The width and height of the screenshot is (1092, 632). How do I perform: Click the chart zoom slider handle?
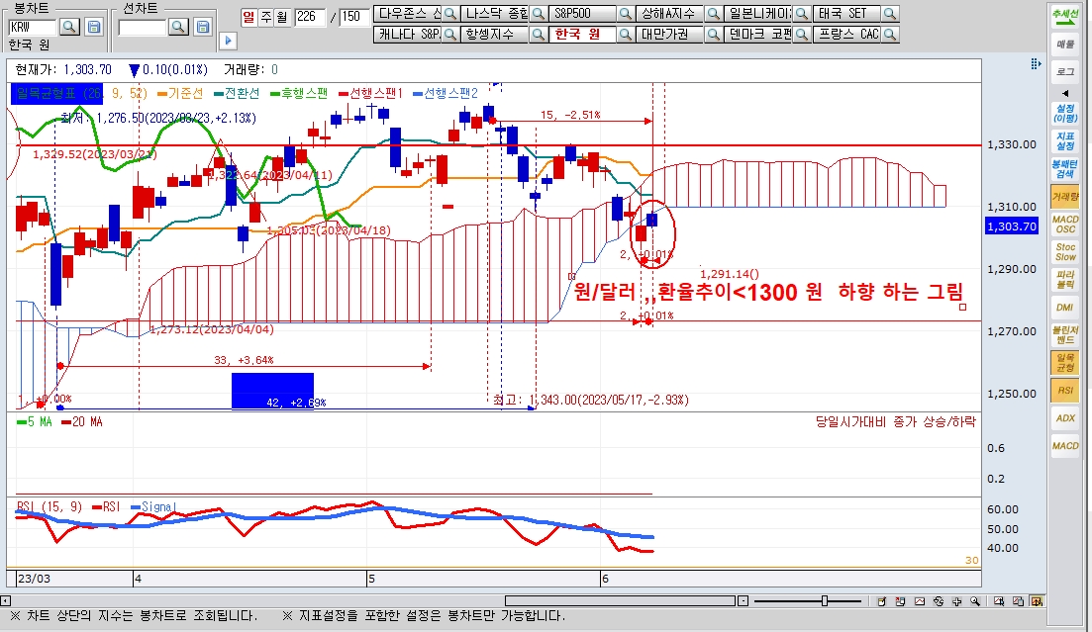point(825,600)
